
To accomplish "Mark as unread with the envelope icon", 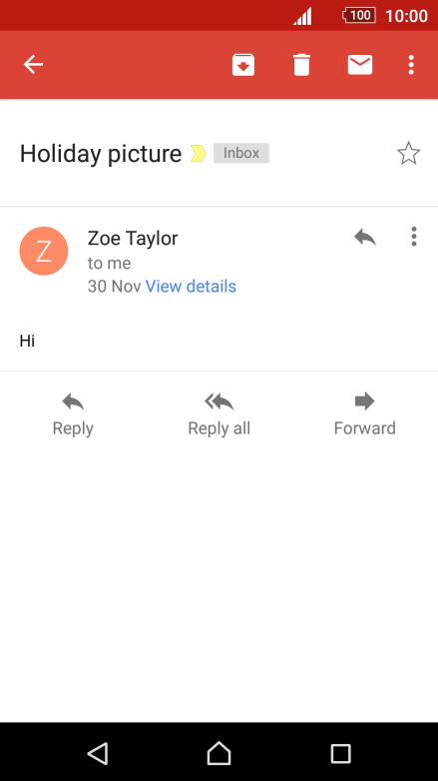I will (360, 65).
